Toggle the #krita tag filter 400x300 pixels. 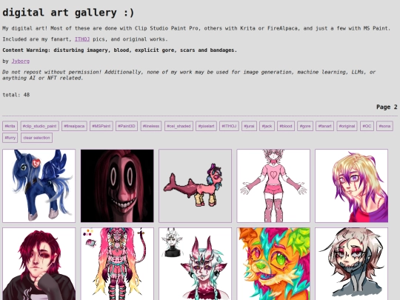(10, 126)
